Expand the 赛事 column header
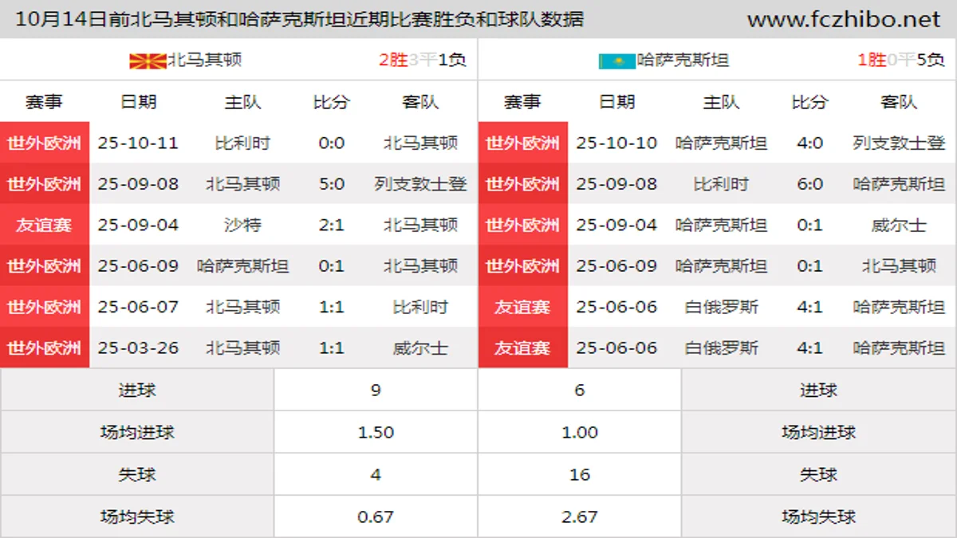The image size is (957, 538). coord(45,102)
